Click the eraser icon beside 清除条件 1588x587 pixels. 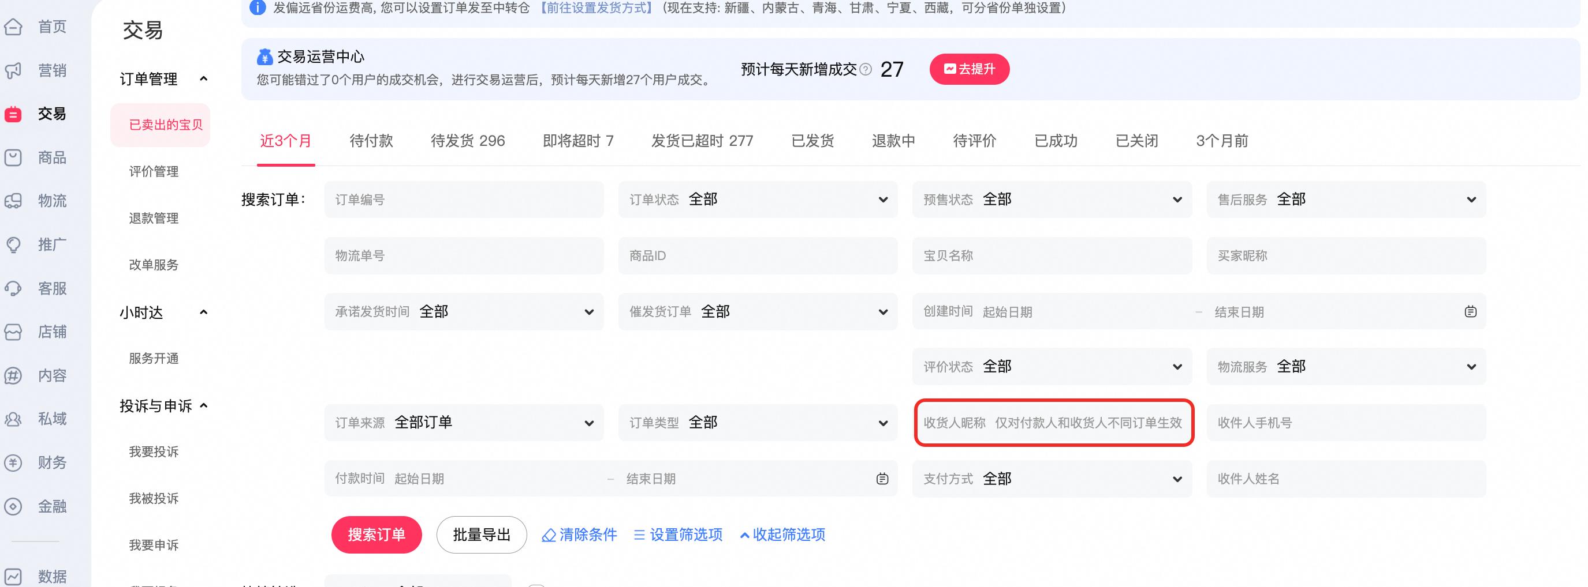549,535
